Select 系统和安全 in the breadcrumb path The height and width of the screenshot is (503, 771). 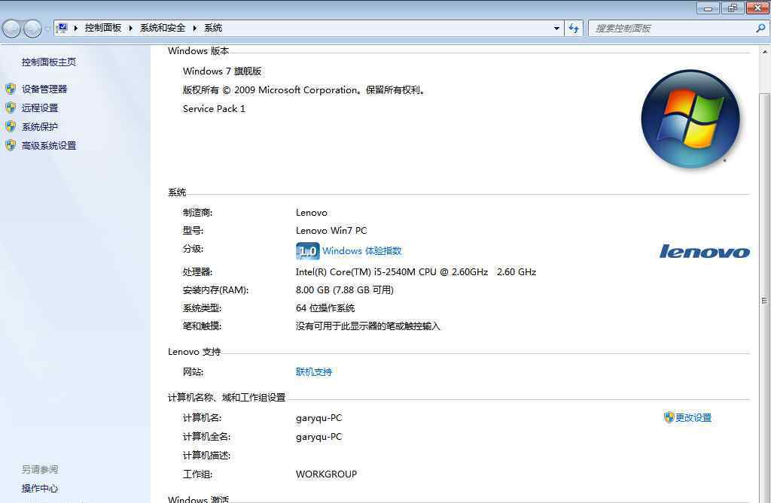(x=163, y=28)
